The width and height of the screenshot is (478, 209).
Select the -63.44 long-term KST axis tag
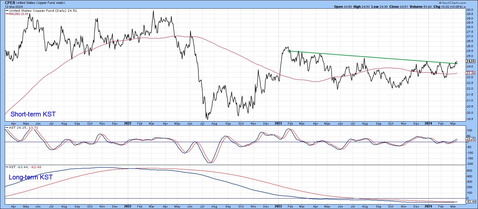[x=471, y=202]
